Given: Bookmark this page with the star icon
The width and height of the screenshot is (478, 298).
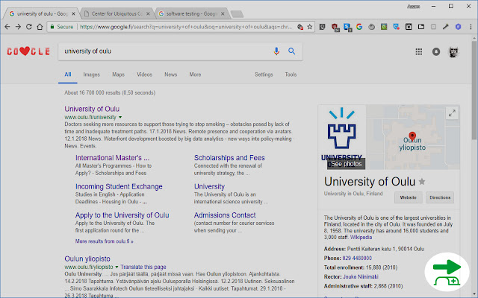Looking at the screenshot, I should pyautogui.click(x=310, y=27).
